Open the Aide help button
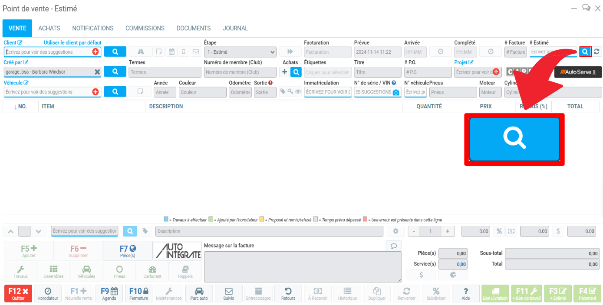 pos(465,293)
